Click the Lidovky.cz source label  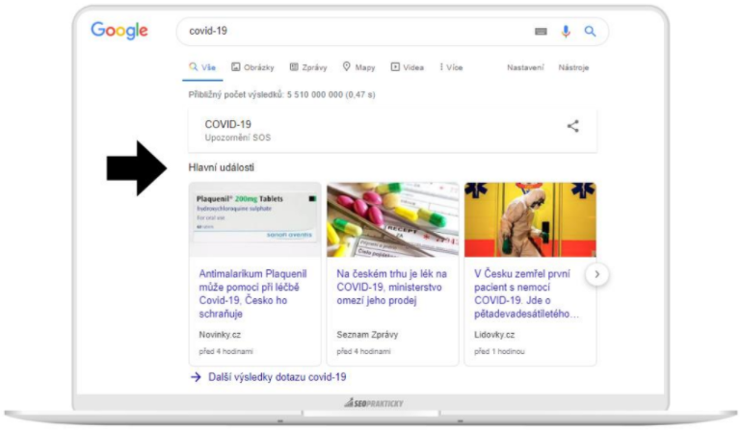[494, 335]
